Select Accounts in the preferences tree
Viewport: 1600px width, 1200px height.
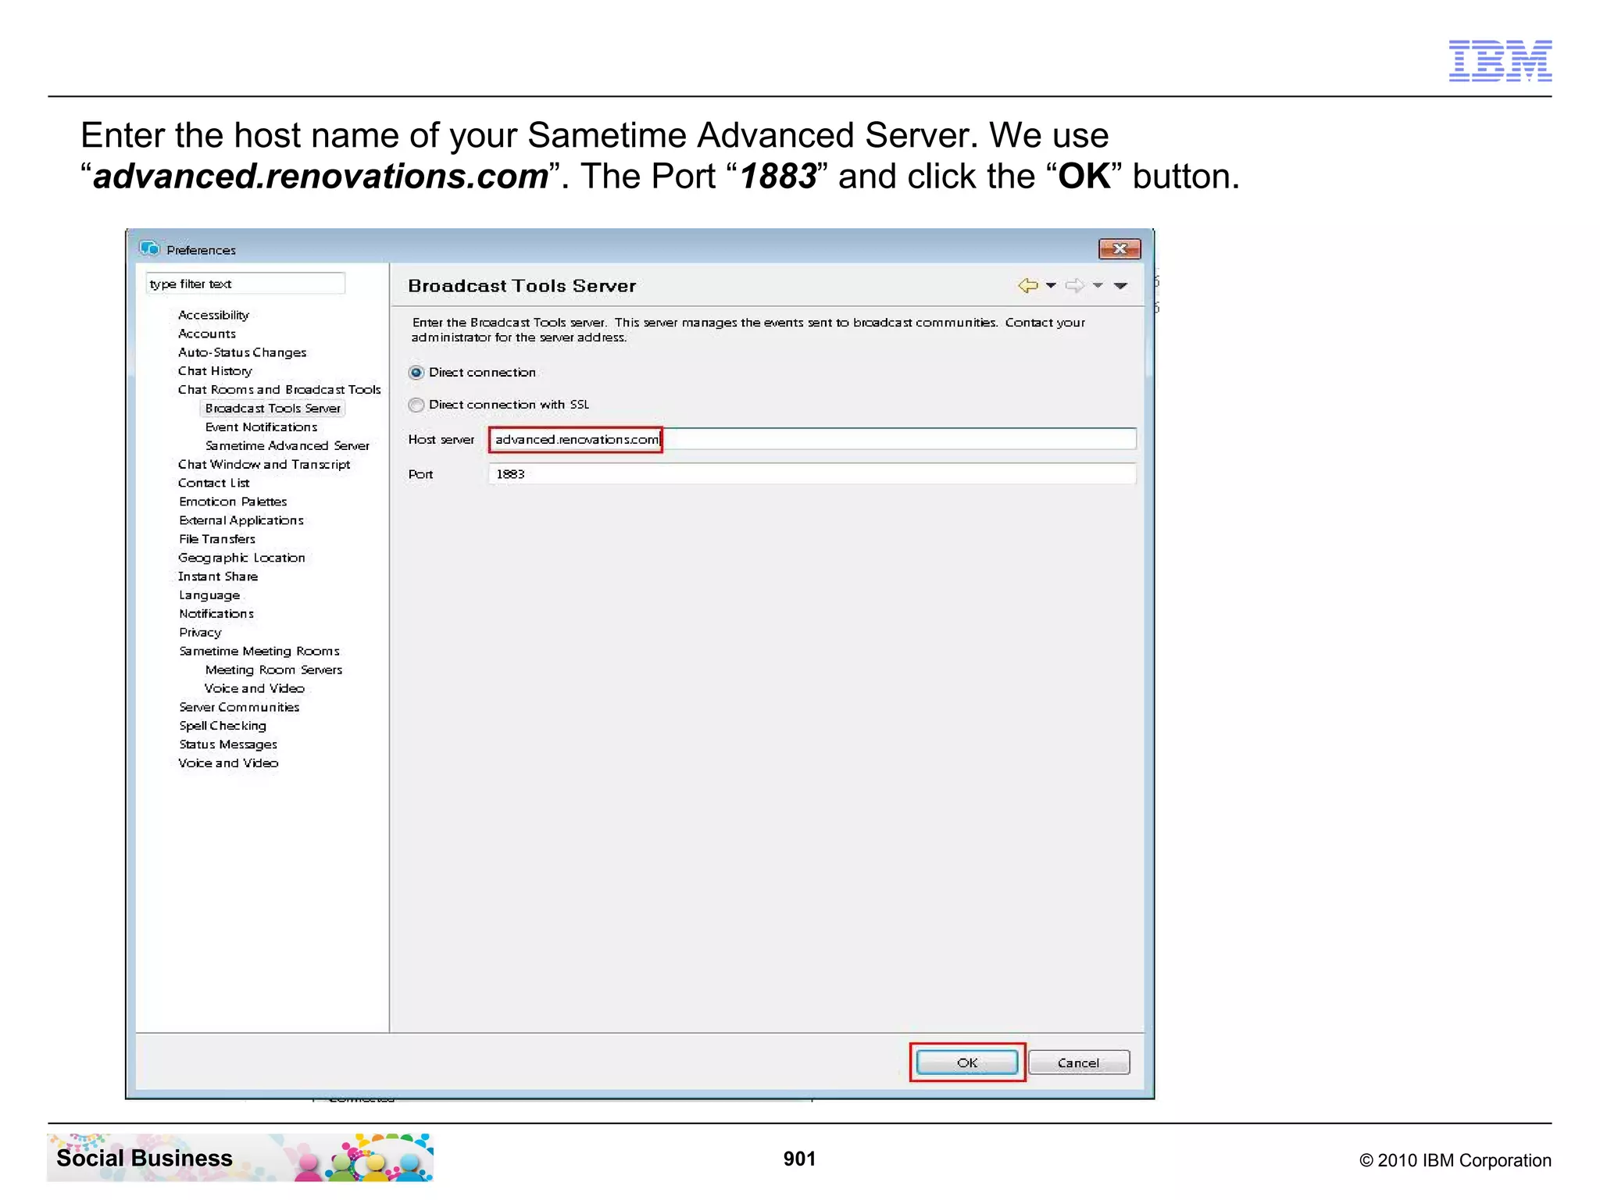[x=207, y=334]
